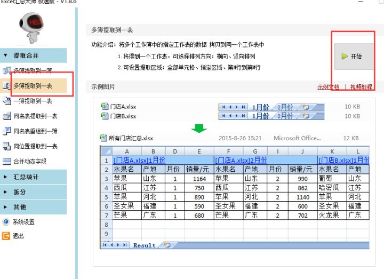The image size is (384, 279).
Task: Click the 示例图片 section label
Action: click(x=103, y=87)
